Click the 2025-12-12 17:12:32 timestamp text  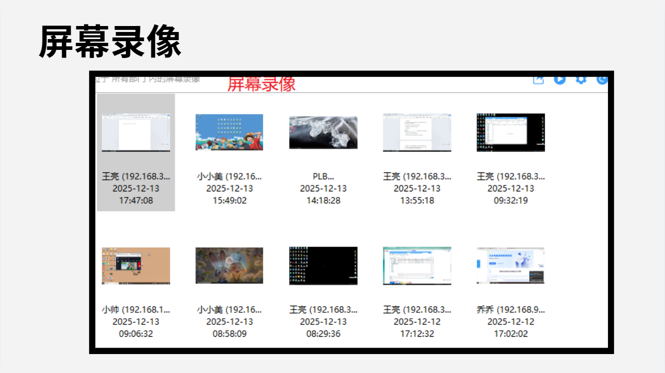[417, 327]
